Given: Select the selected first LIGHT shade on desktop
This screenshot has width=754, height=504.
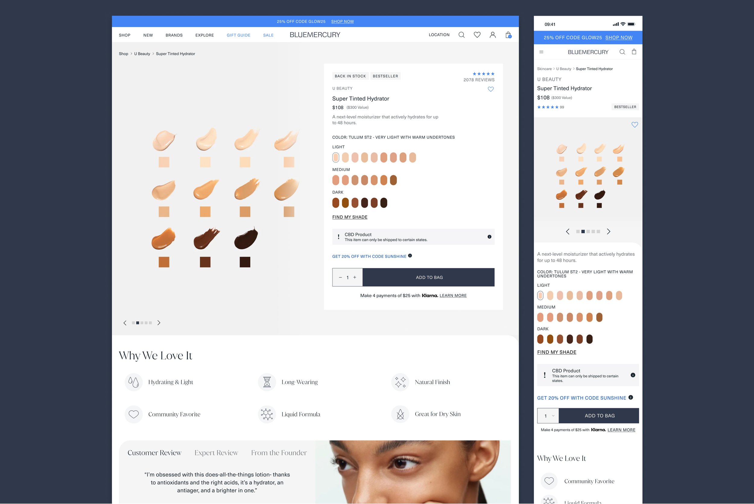Looking at the screenshot, I should (x=336, y=157).
